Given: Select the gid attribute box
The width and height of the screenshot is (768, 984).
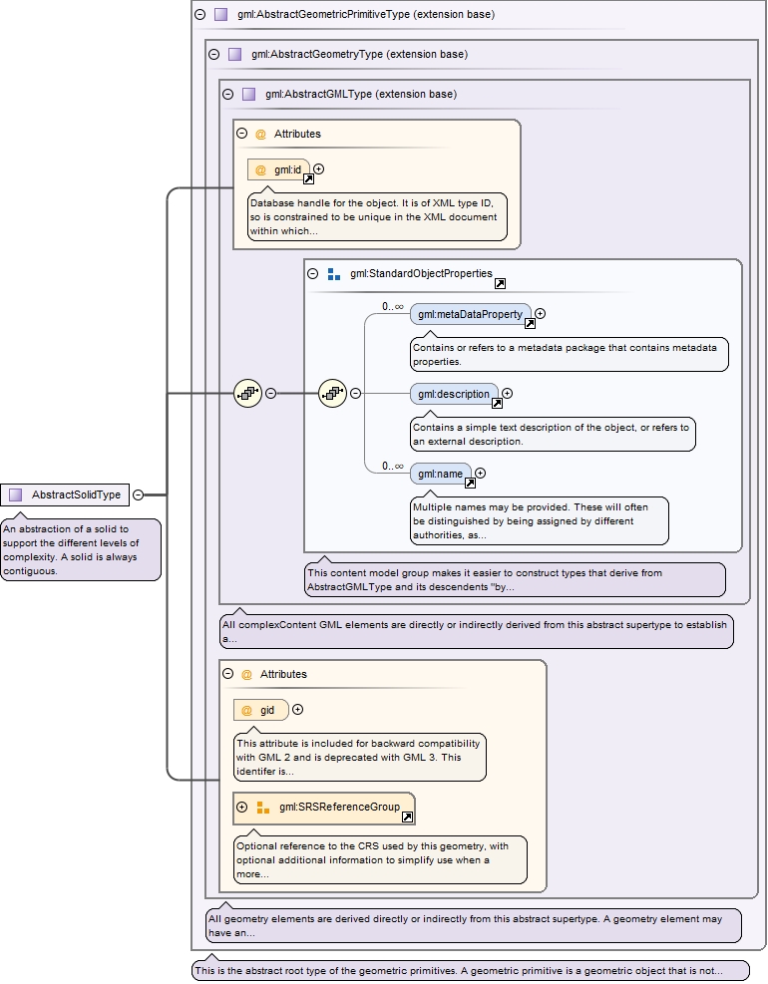Looking at the screenshot, I should coord(260,710).
